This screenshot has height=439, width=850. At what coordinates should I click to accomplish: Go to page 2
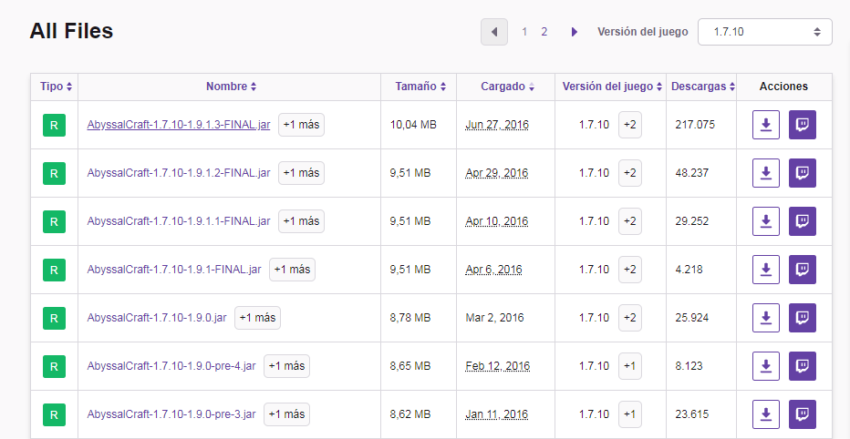(x=544, y=32)
